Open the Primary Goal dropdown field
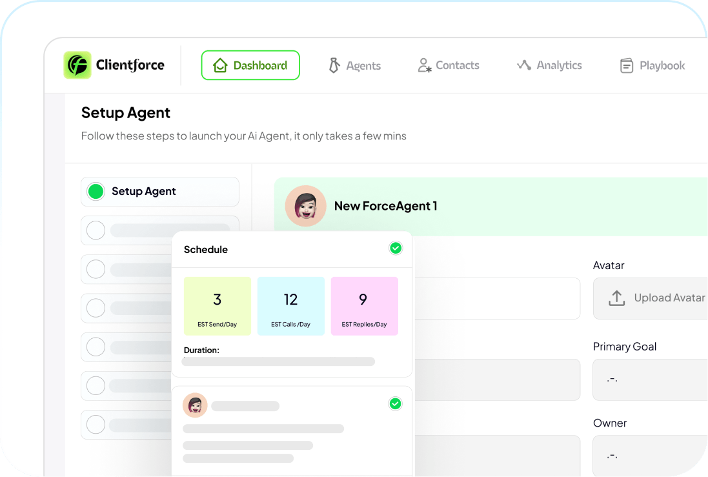708x477 pixels. (650, 380)
